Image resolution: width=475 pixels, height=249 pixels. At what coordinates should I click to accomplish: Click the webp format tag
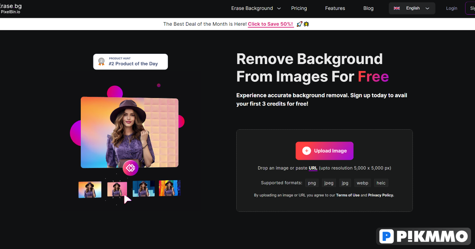click(x=362, y=183)
